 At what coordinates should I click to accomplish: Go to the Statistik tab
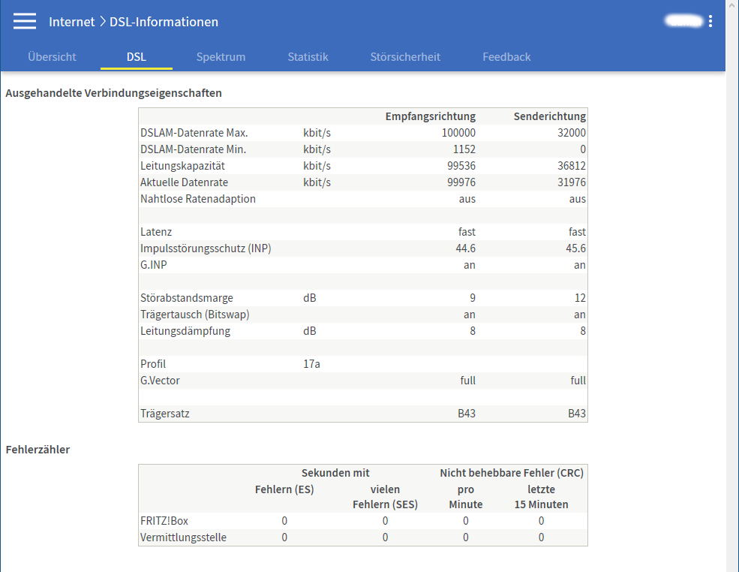(308, 57)
